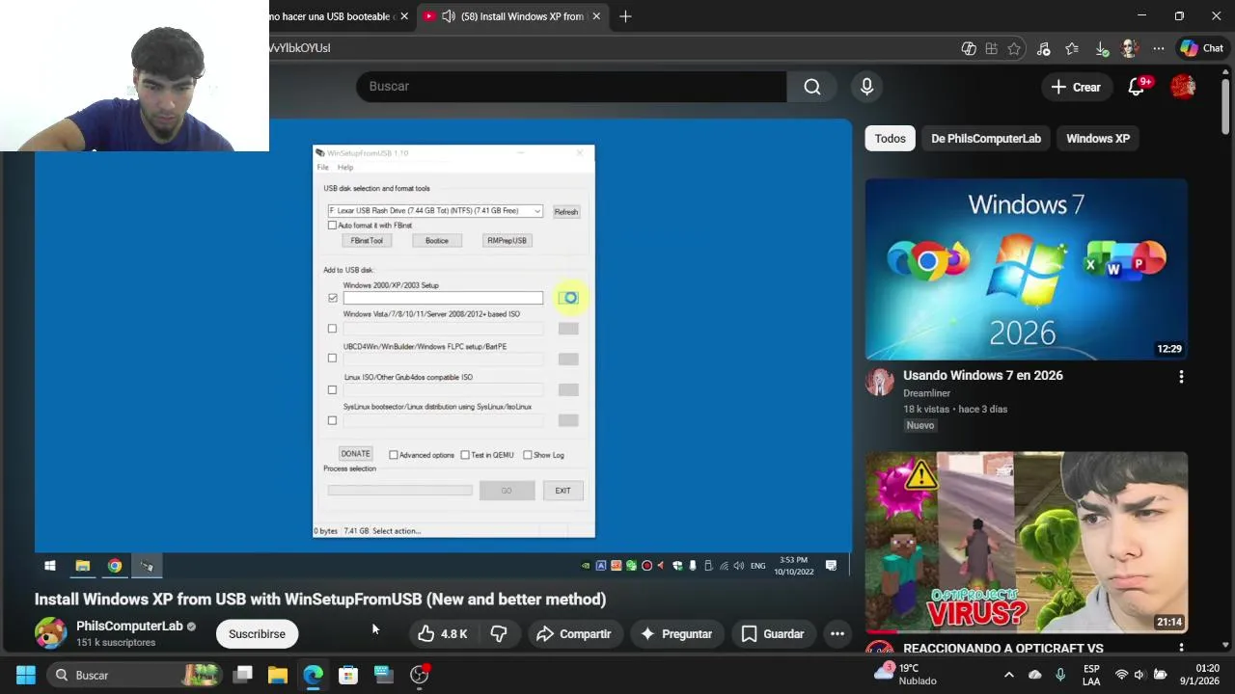The image size is (1235, 694).
Task: Select the Windows XP filter chip
Action: point(1098,139)
